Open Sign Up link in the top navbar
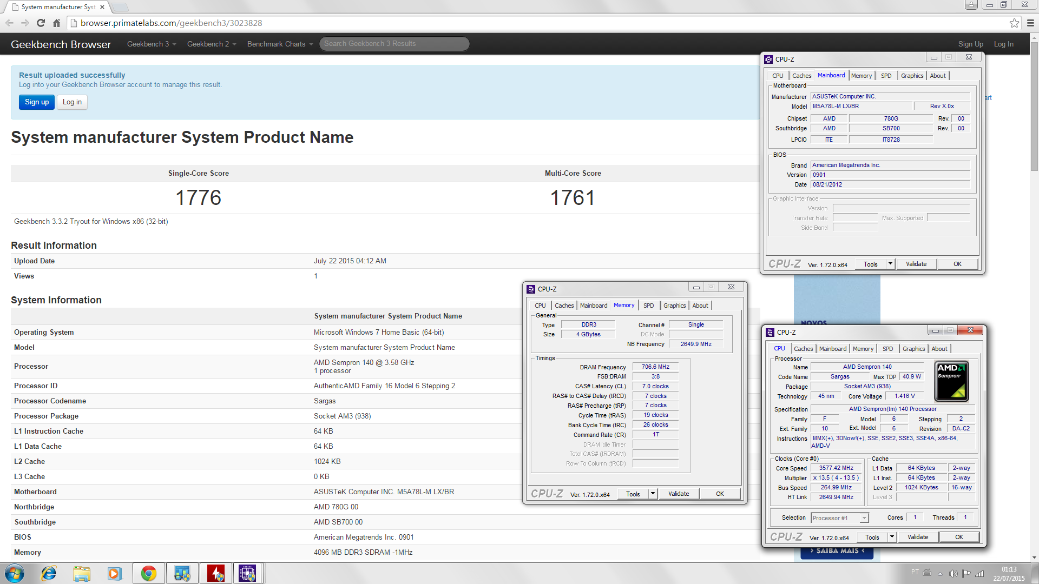 click(970, 44)
